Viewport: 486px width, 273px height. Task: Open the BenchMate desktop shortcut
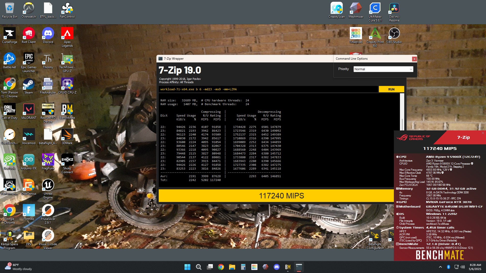pos(67,111)
